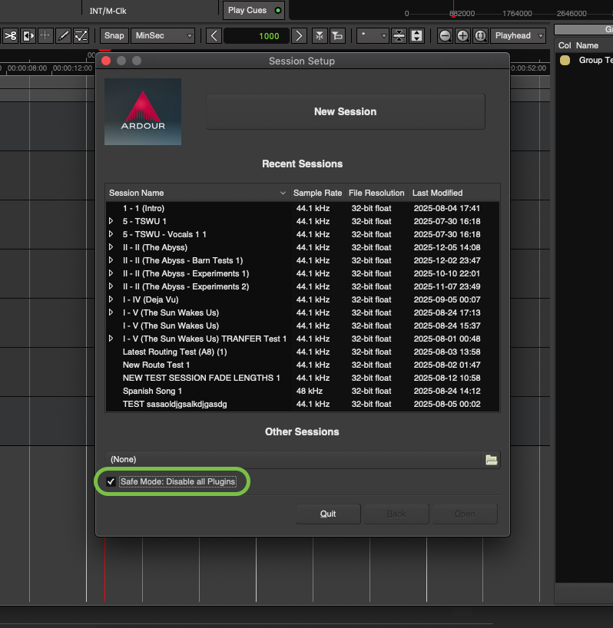Viewport: 613px width, 628px height.
Task: Open the Playhead zoom focus dropdown
Action: tap(519, 36)
